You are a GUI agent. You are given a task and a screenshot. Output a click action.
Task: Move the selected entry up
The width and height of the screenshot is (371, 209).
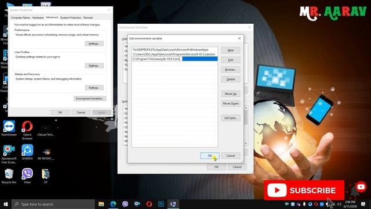(231, 94)
